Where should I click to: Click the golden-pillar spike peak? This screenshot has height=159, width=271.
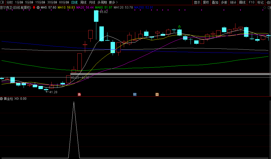tap(74, 102)
